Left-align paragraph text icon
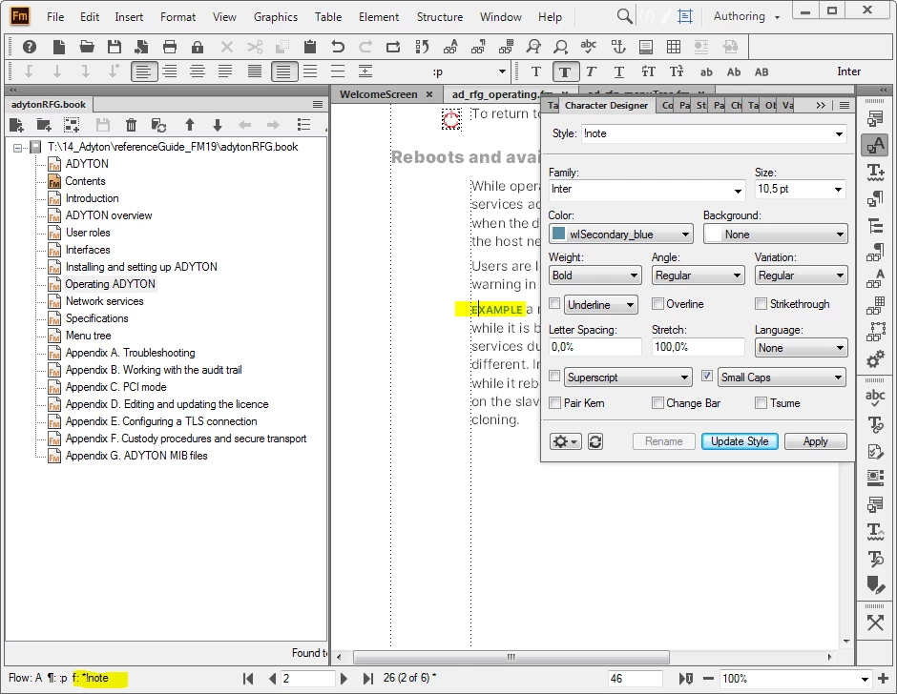The image size is (897, 694). (x=143, y=72)
